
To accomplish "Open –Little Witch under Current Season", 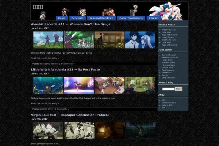I will coord(167,60).
